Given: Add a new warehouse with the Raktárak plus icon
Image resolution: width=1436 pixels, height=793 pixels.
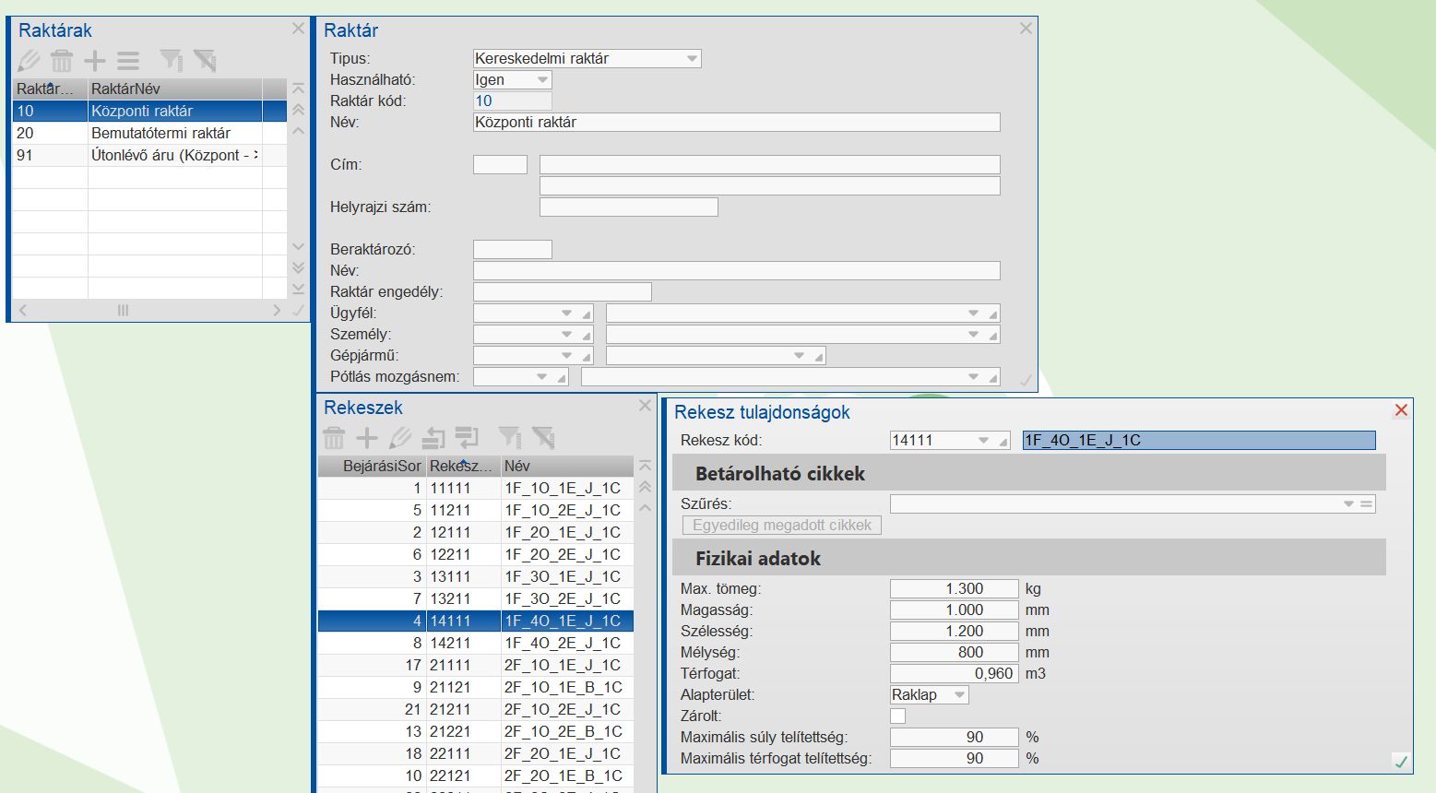Looking at the screenshot, I should (95, 61).
